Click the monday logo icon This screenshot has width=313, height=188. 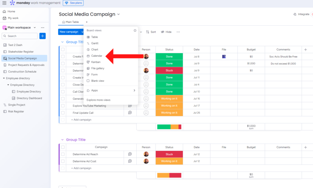point(13,3)
